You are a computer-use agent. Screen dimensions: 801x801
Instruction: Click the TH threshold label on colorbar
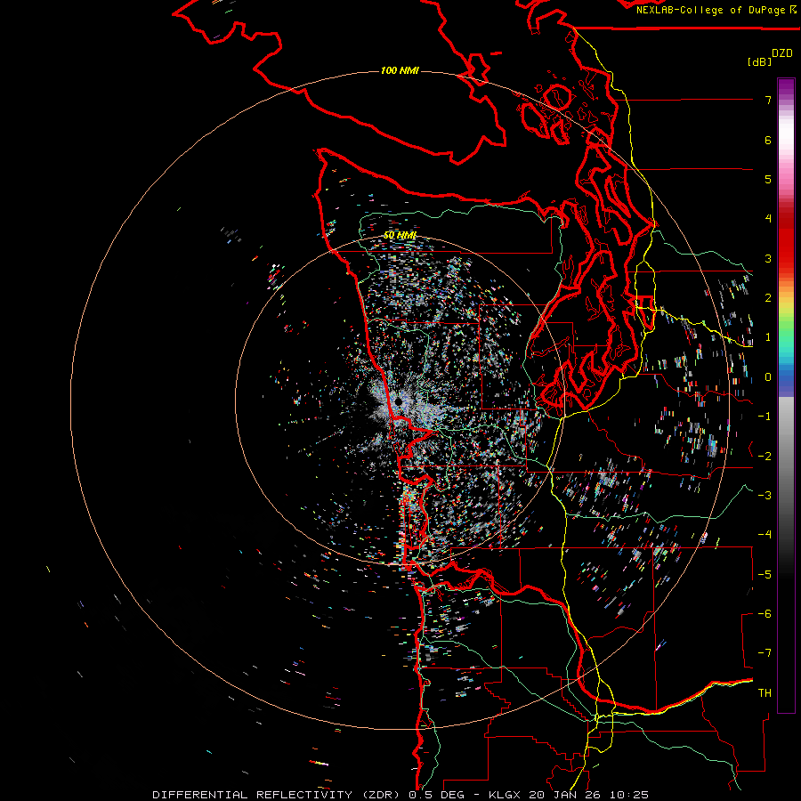tap(765, 692)
